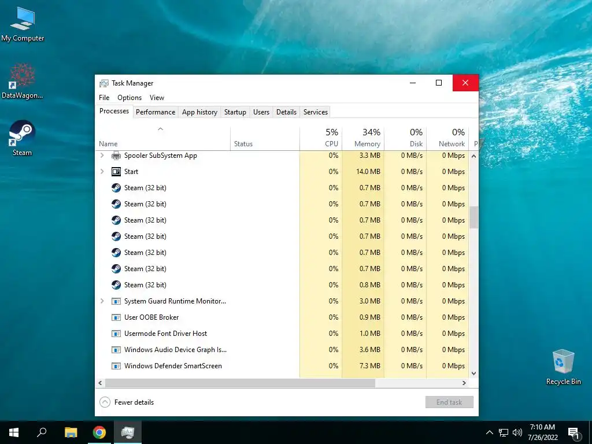
Task: Expand System Guard Runtime Monitor row
Action: [x=102, y=301]
